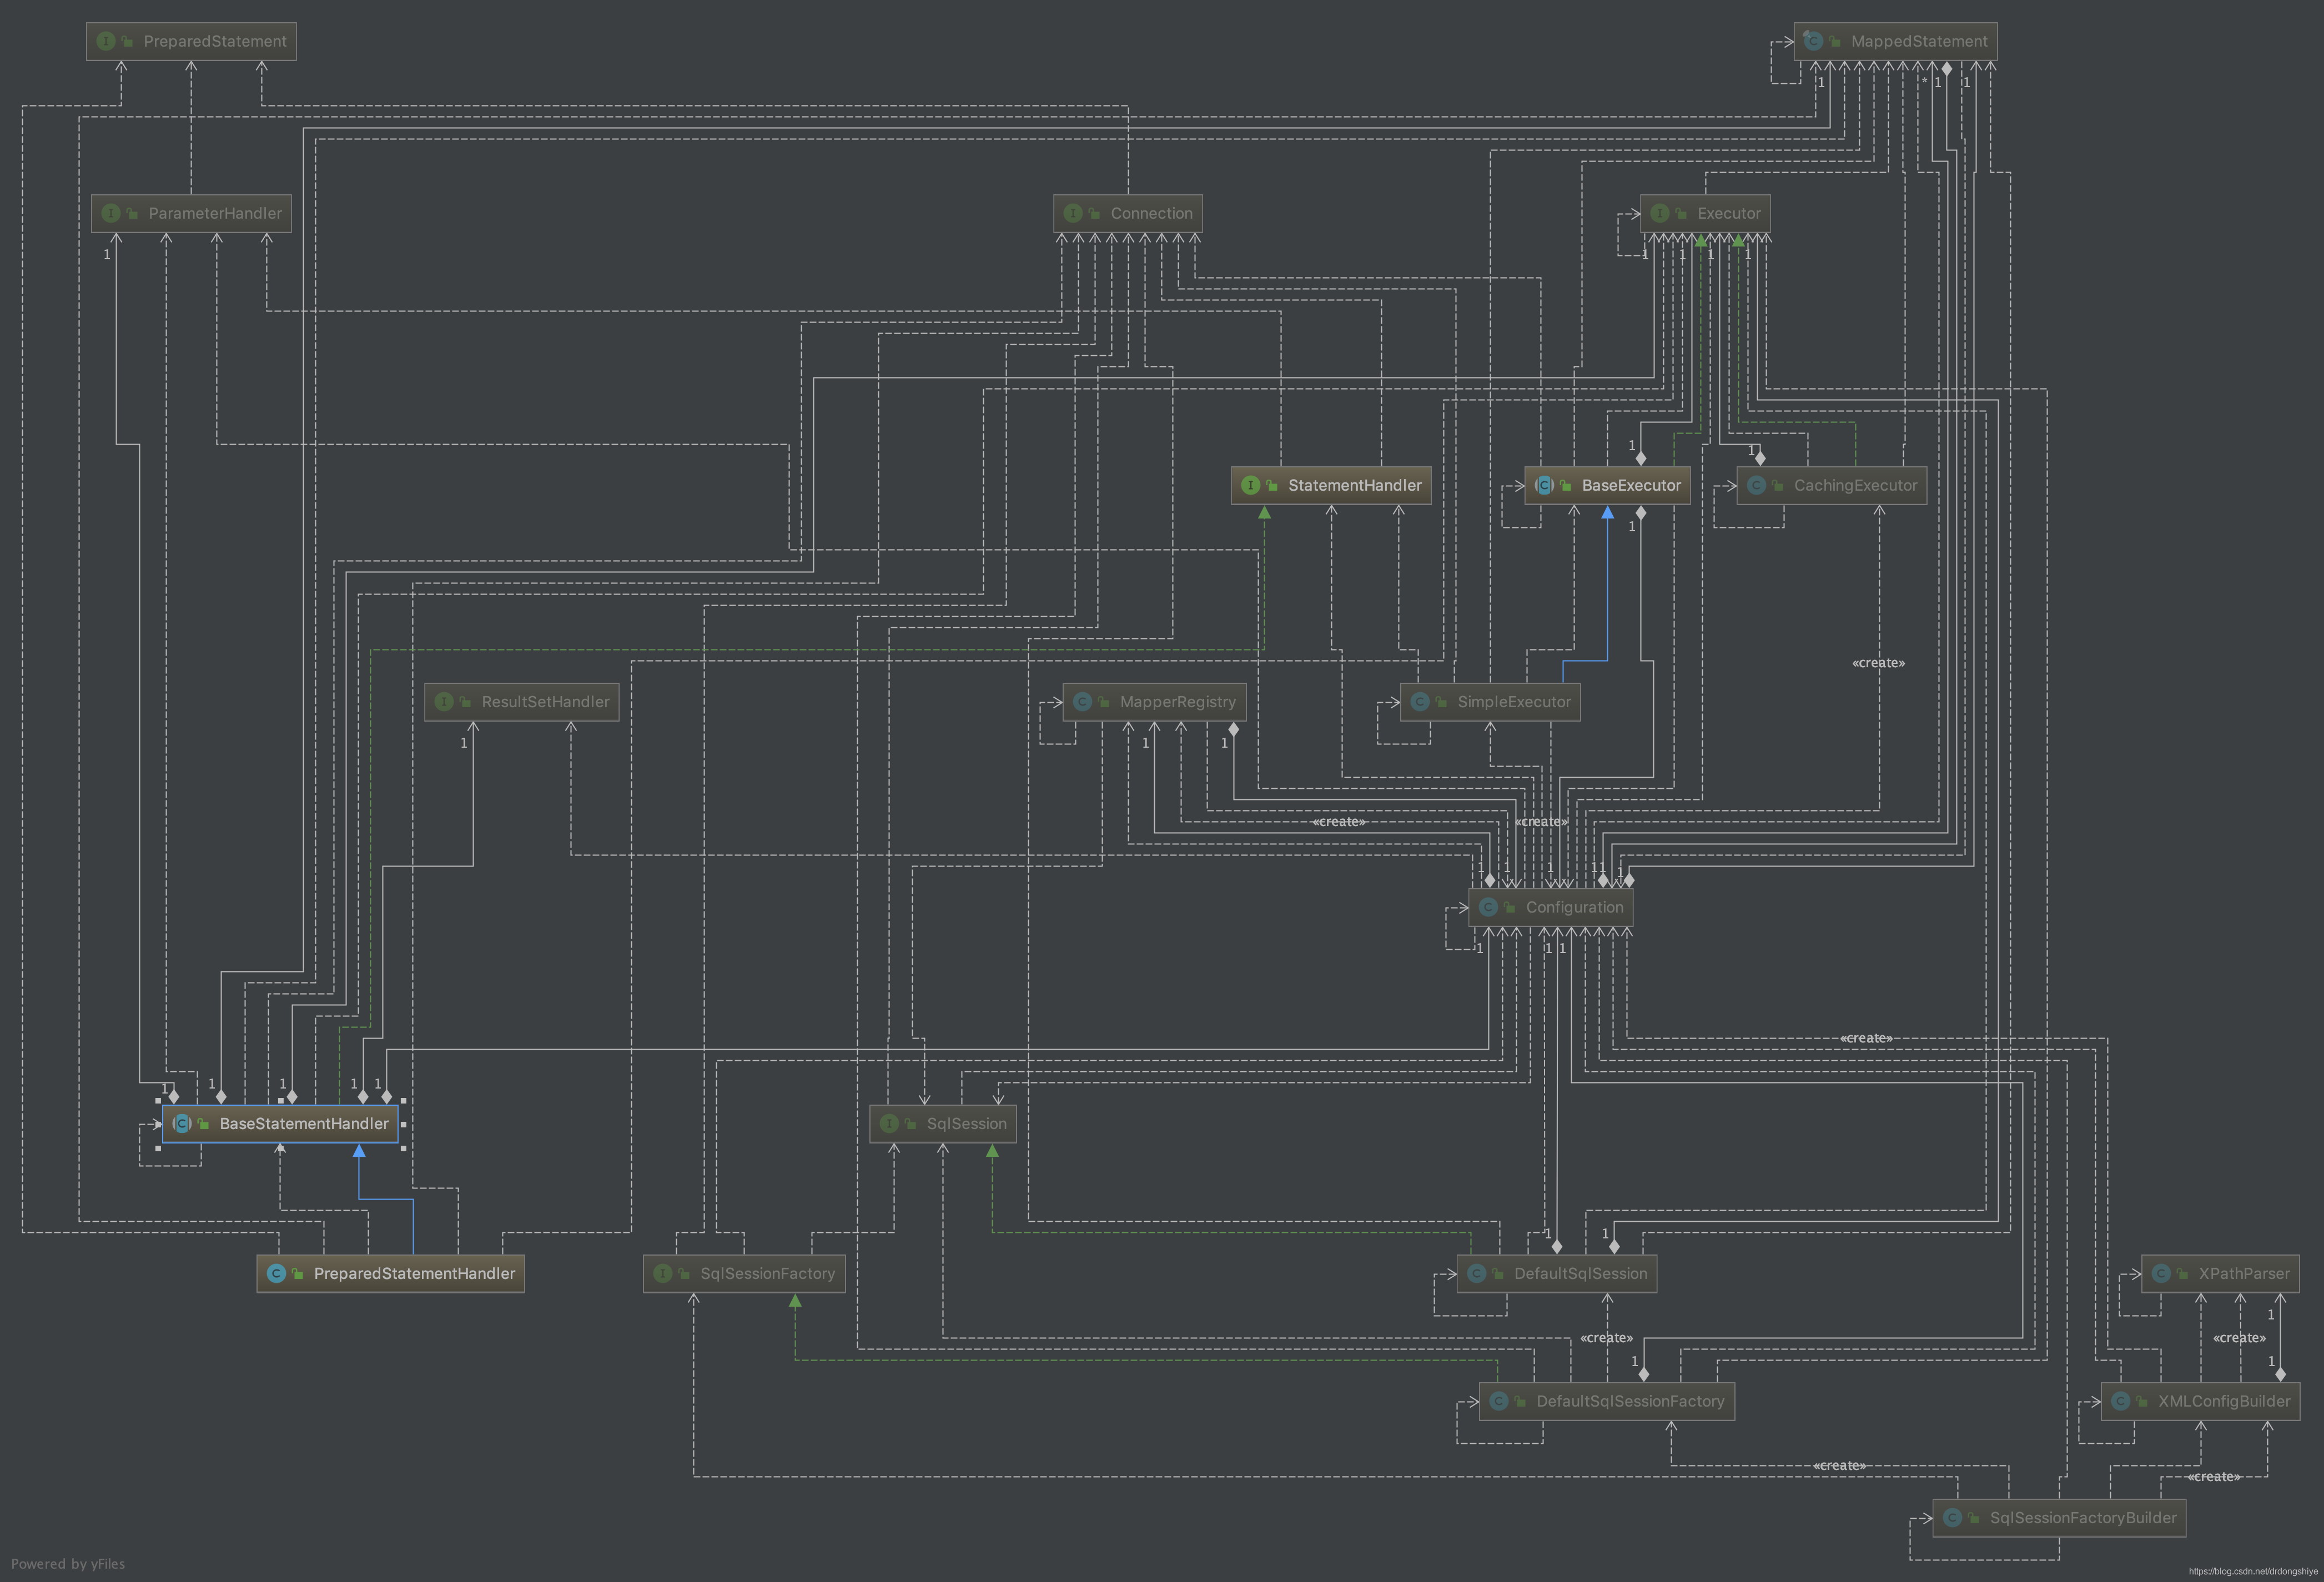Click the BaseExecutor abstract class icon
This screenshot has width=2324, height=1582.
[x=1544, y=485]
